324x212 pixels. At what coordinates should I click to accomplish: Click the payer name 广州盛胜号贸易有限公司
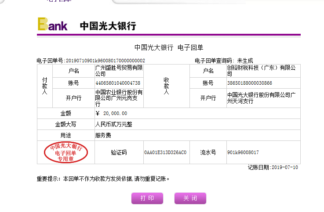click(x=119, y=71)
